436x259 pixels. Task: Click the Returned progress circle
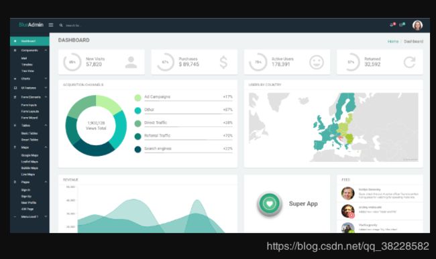pyautogui.click(x=351, y=62)
